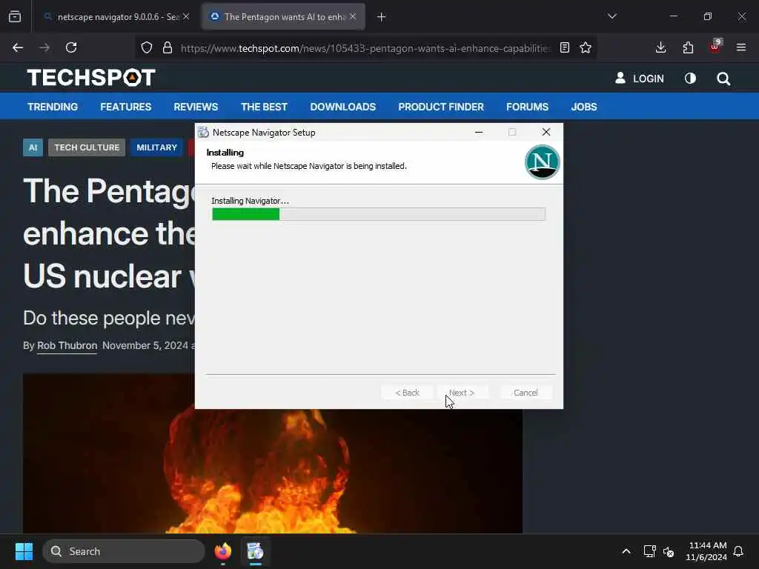Open the TRENDING menu
Screen dimensions: 759x569
(53, 107)
